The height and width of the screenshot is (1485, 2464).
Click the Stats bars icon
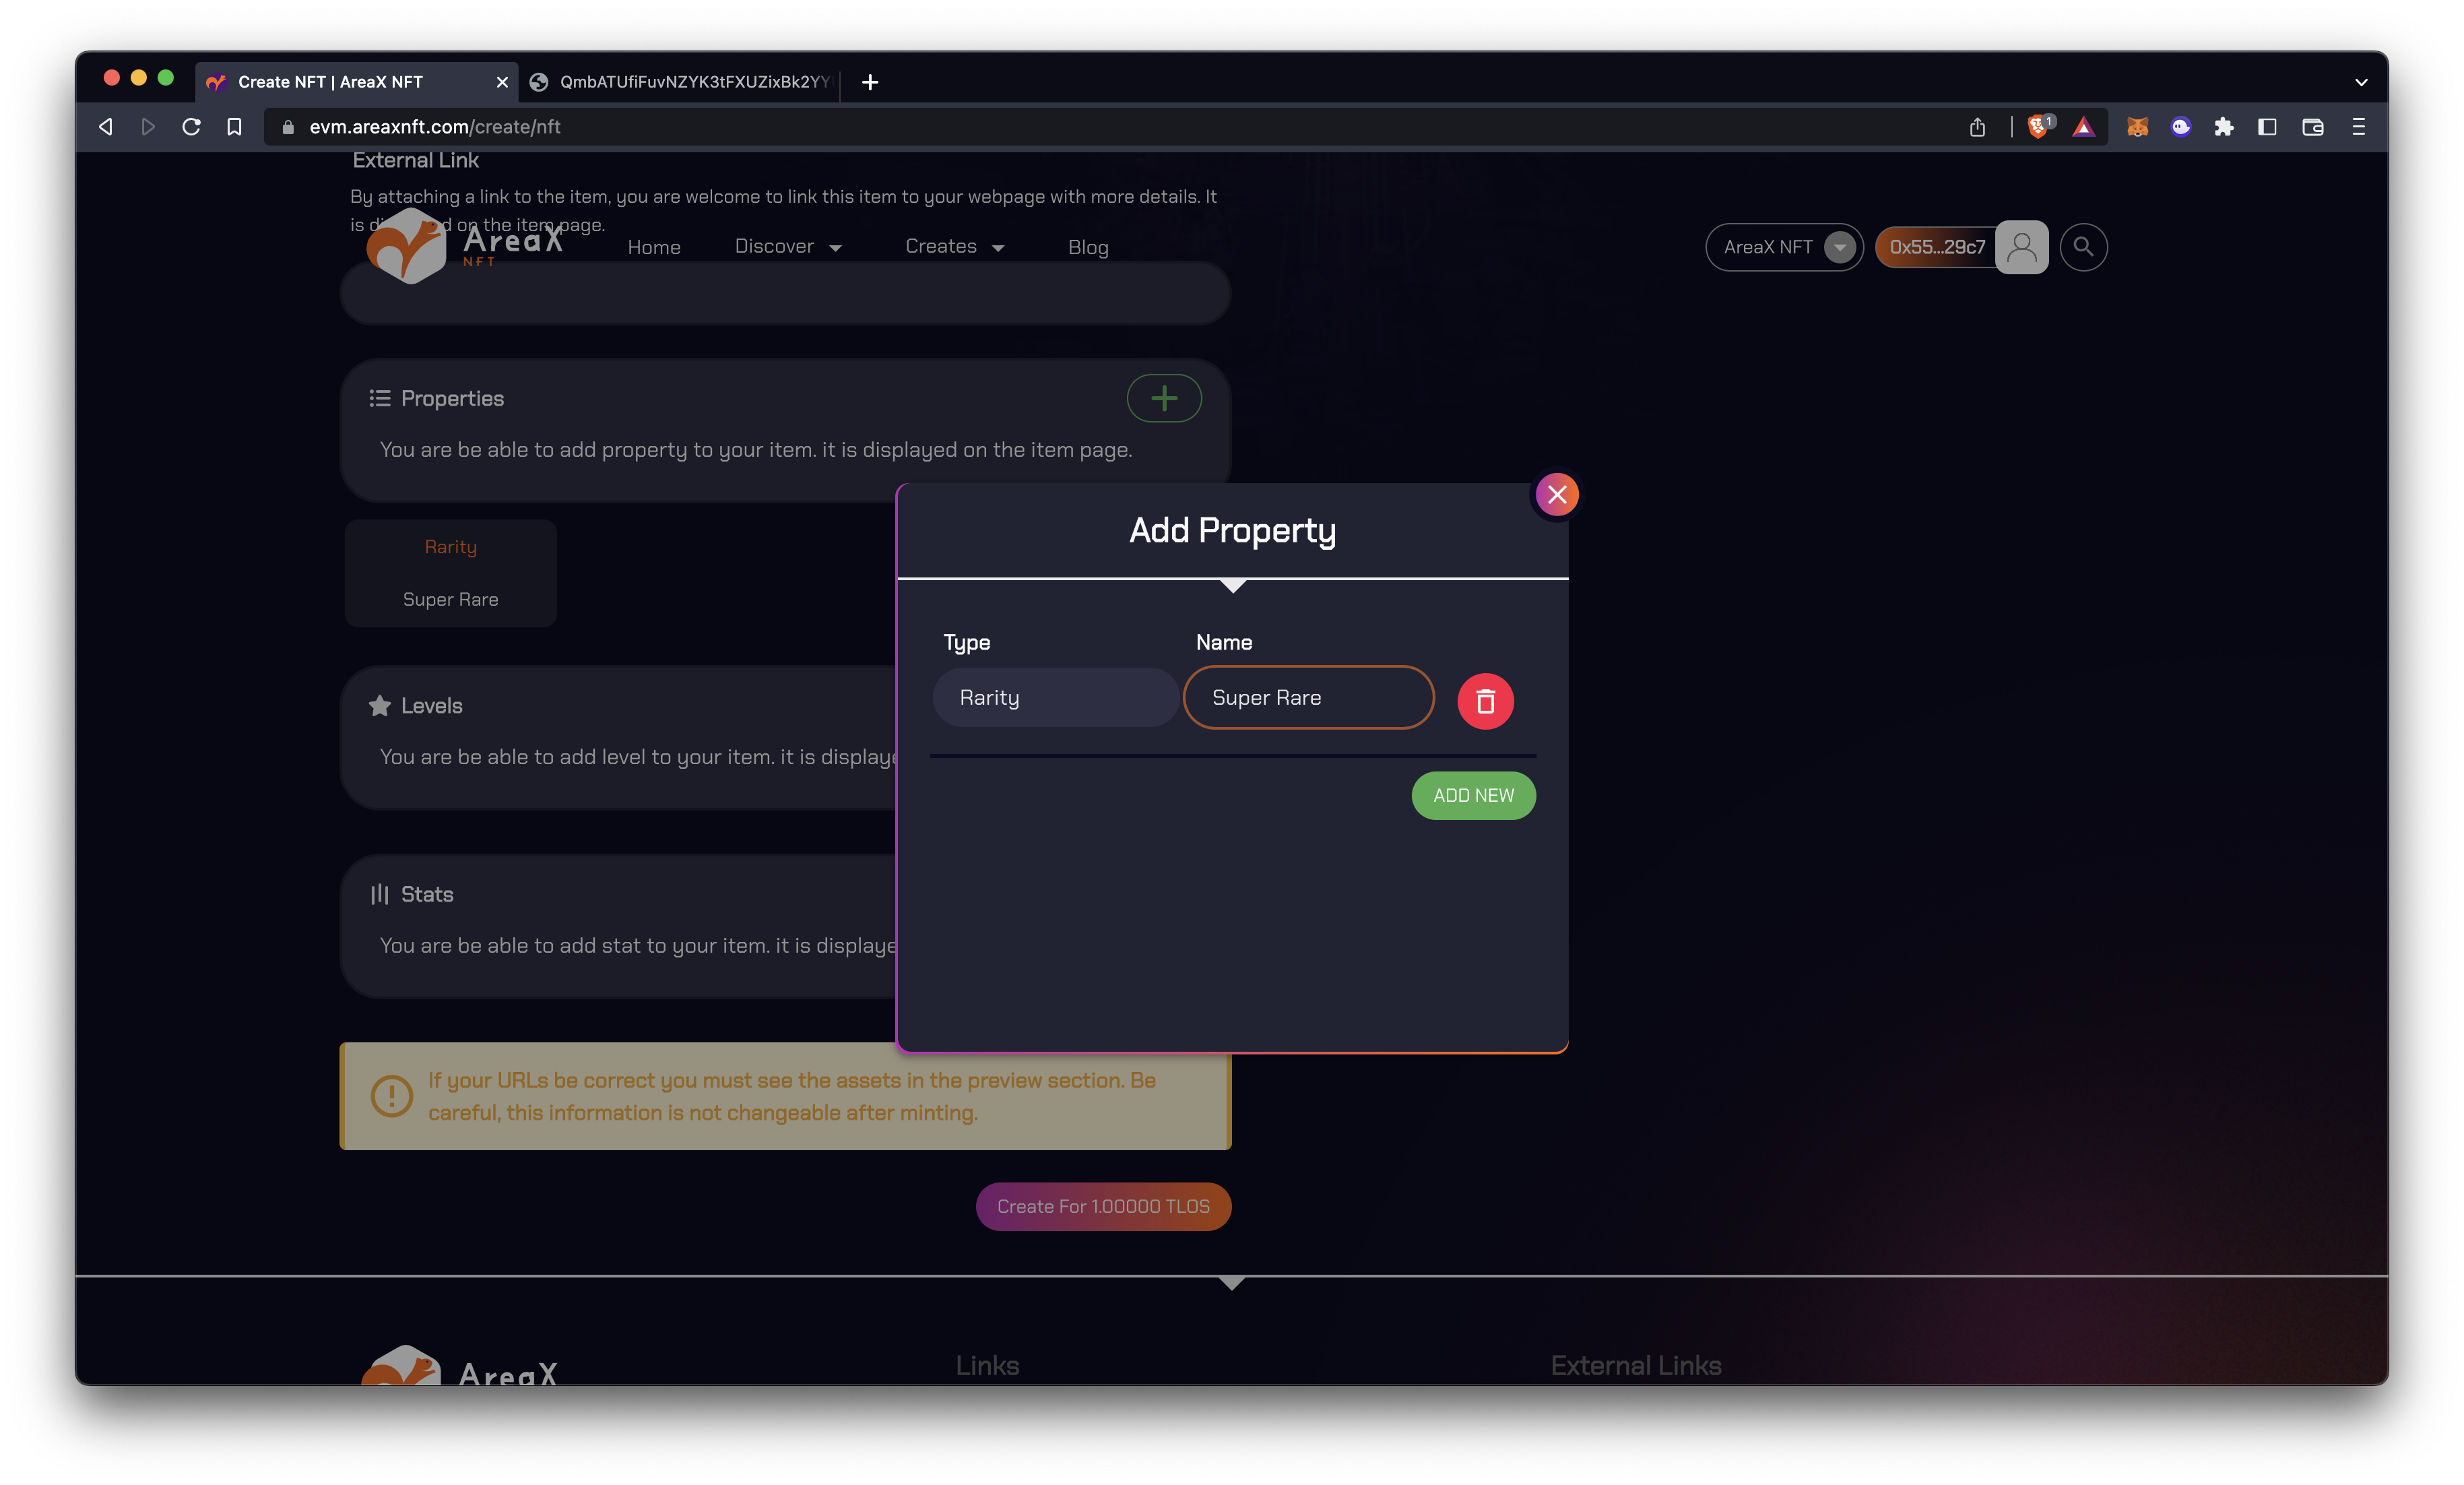pos(379,894)
